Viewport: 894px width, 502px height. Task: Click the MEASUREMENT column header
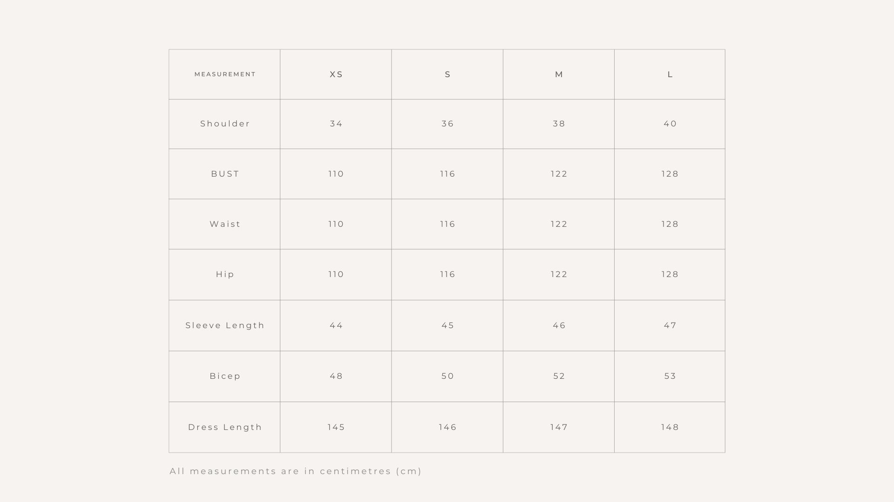pos(225,74)
